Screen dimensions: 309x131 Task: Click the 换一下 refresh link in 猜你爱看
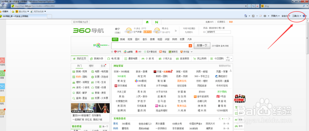coord(104,126)
